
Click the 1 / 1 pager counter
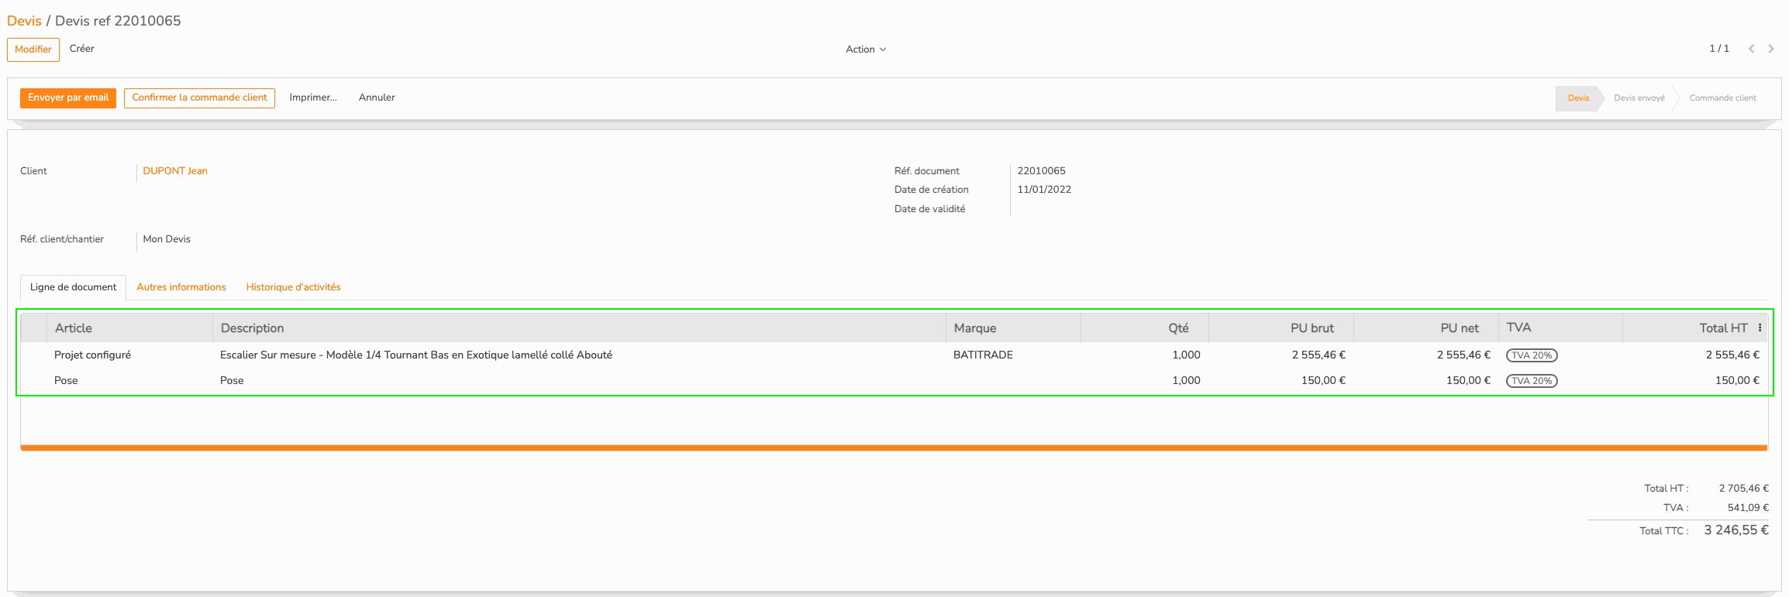pos(1719,49)
